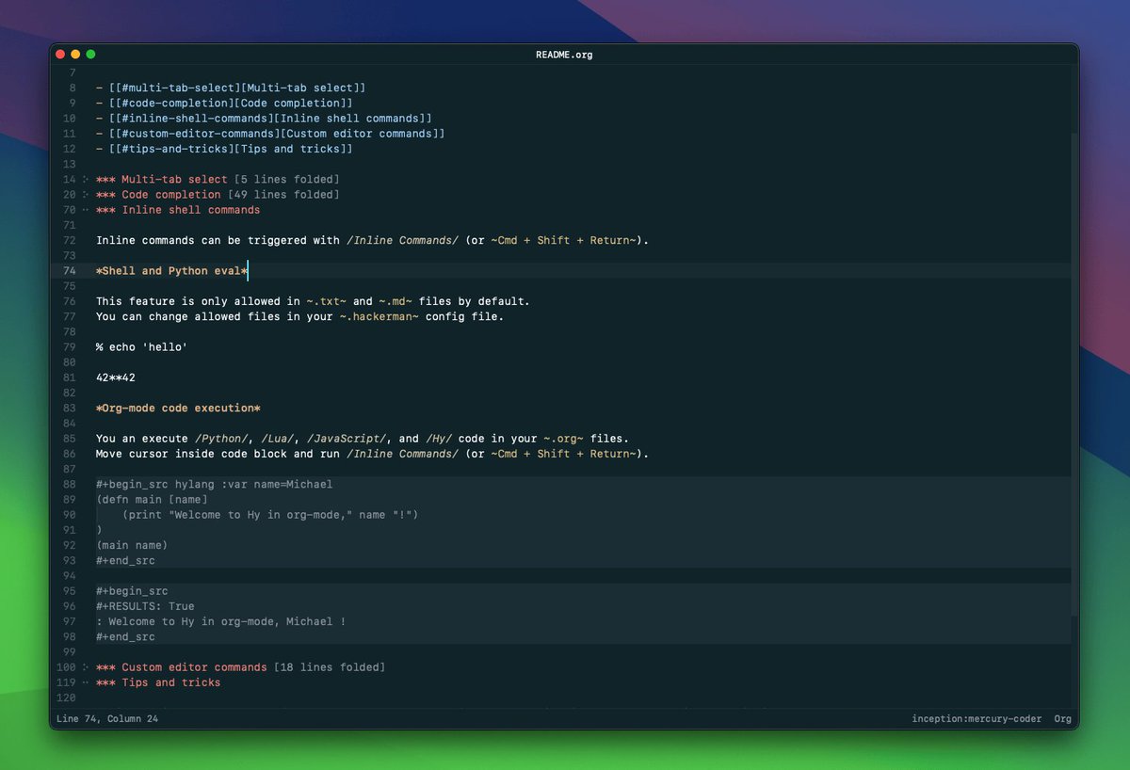Click the Line 74, Column 24 status indicator
This screenshot has width=1130, height=770.
[107, 719]
